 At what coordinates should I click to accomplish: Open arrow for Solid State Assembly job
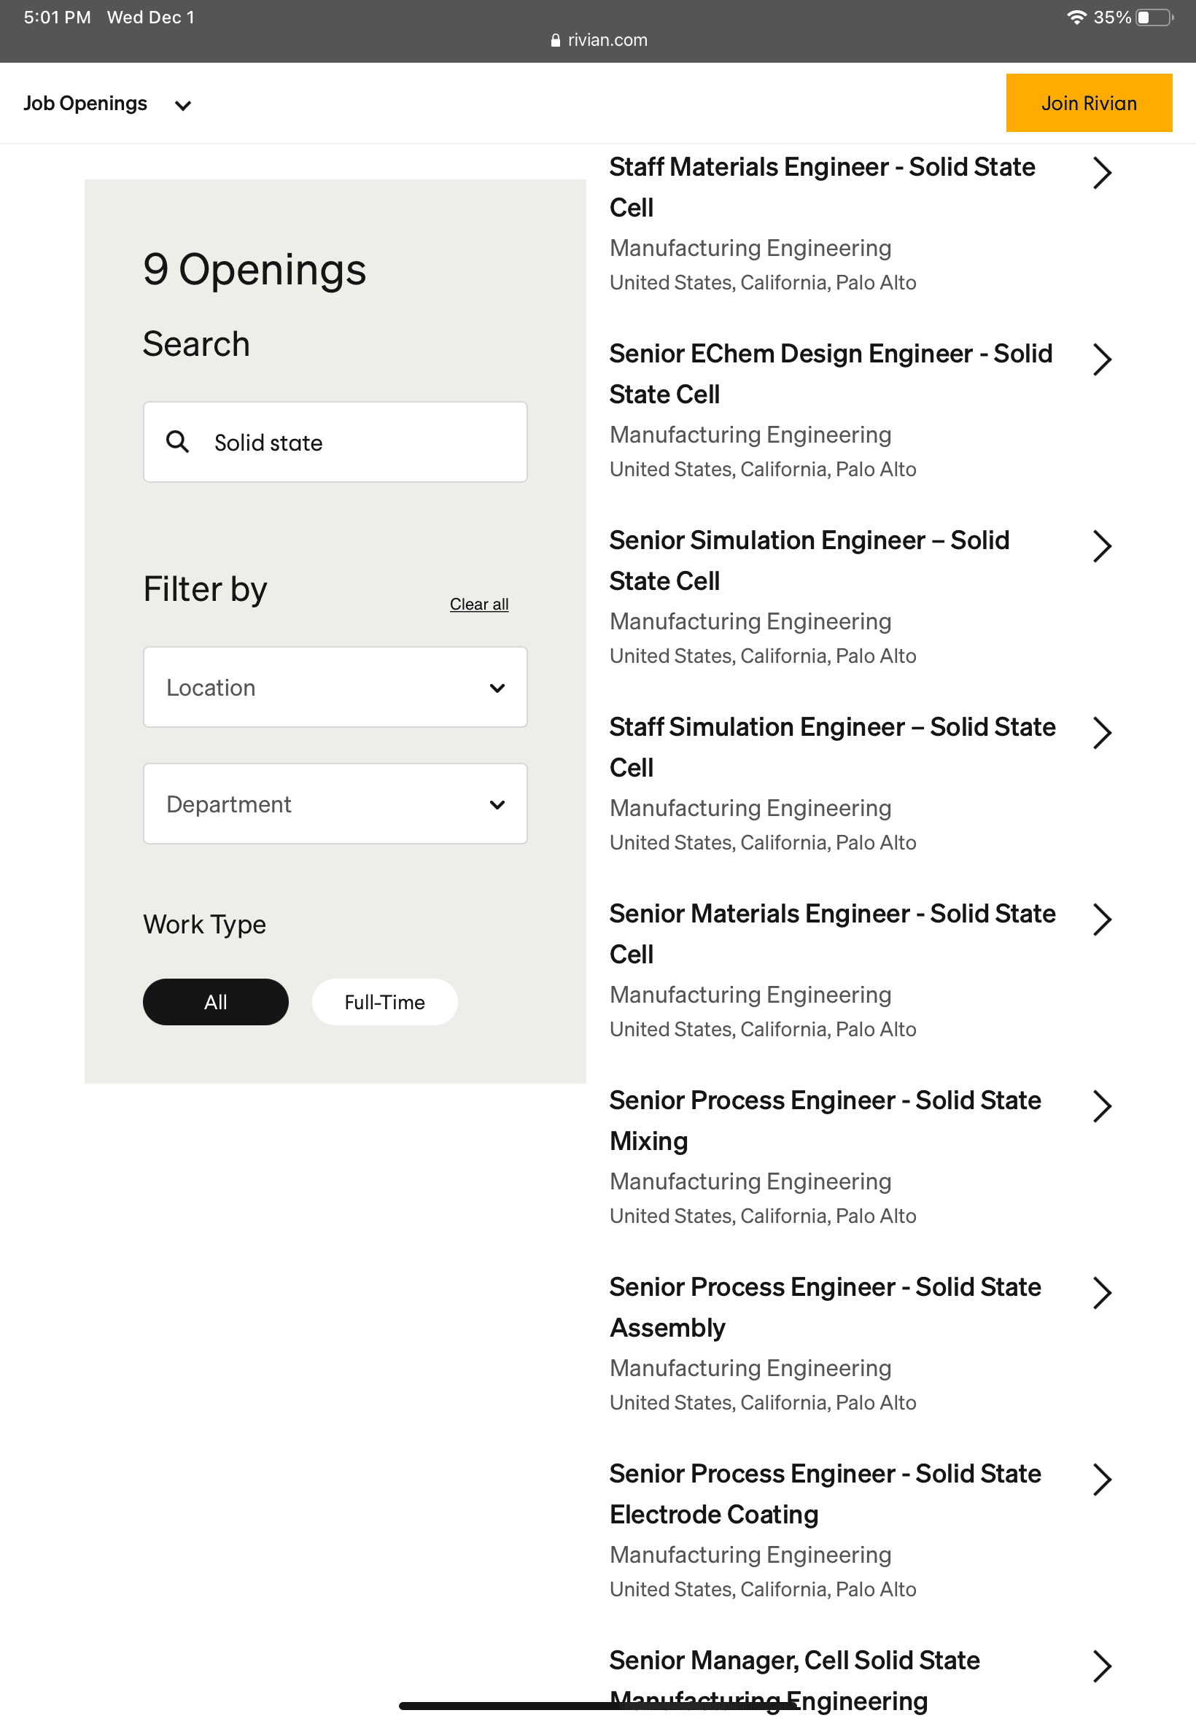(x=1102, y=1292)
